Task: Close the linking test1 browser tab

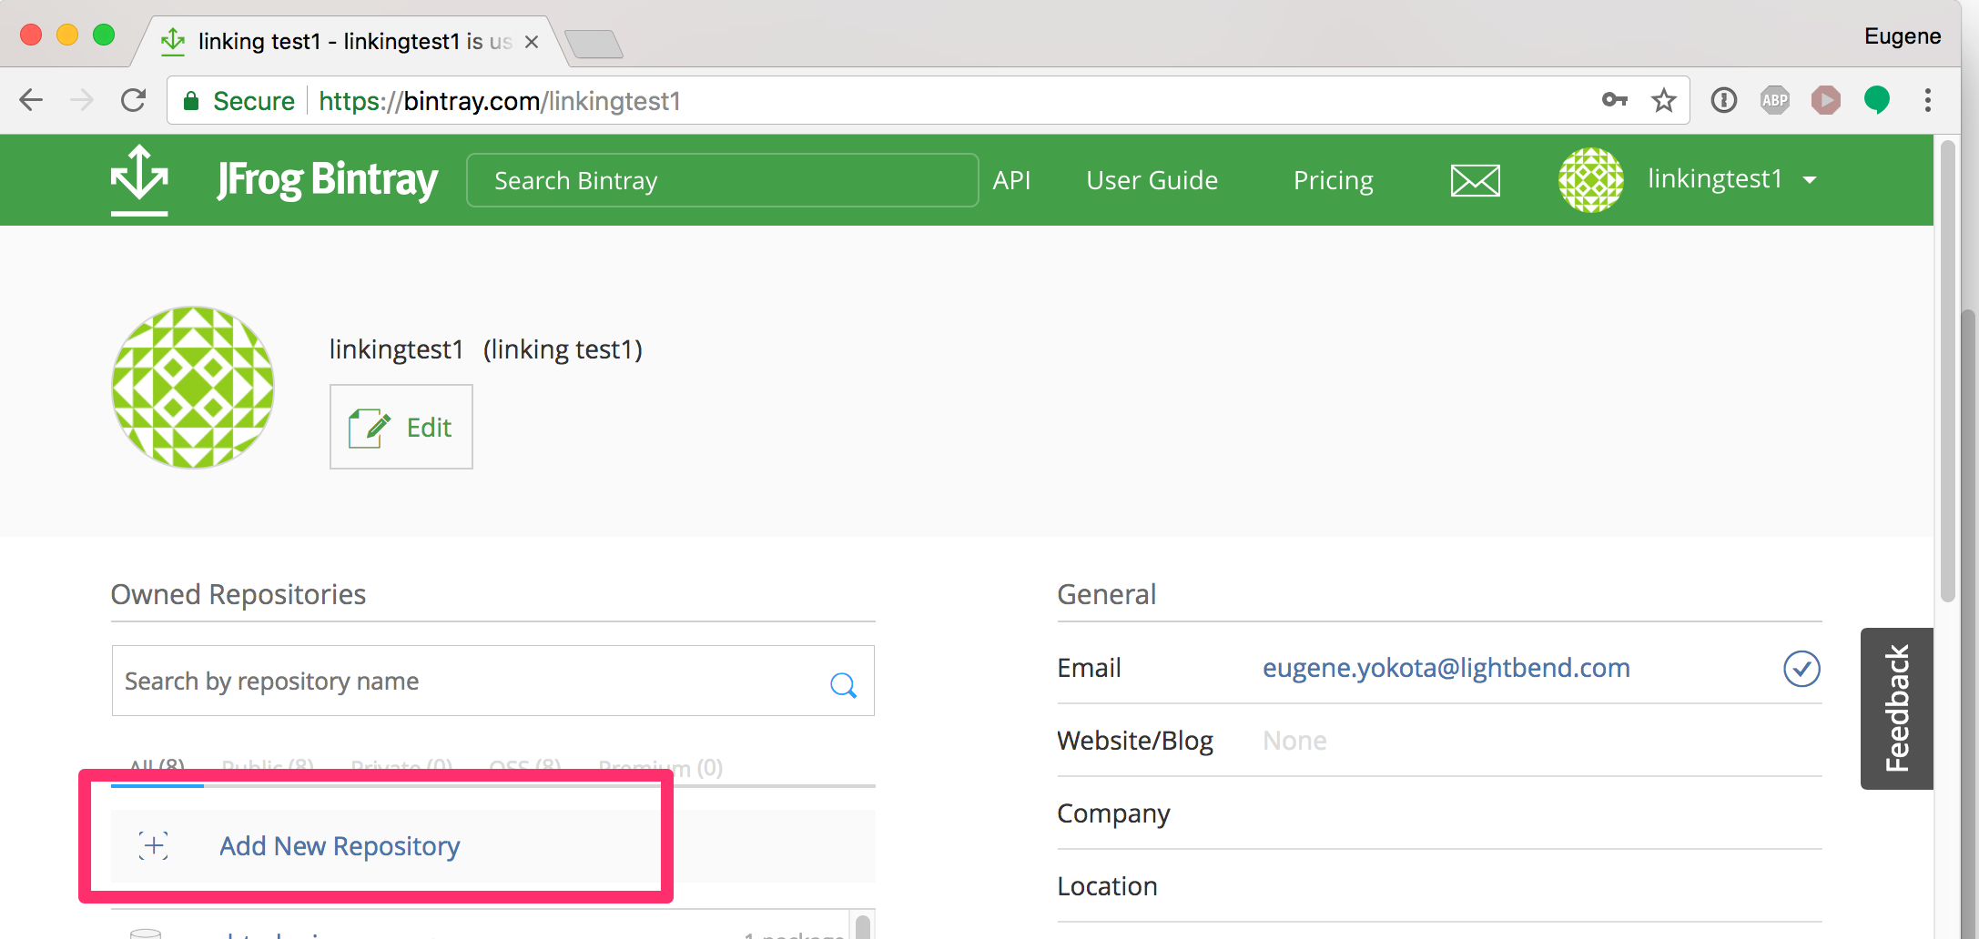Action: [x=532, y=42]
